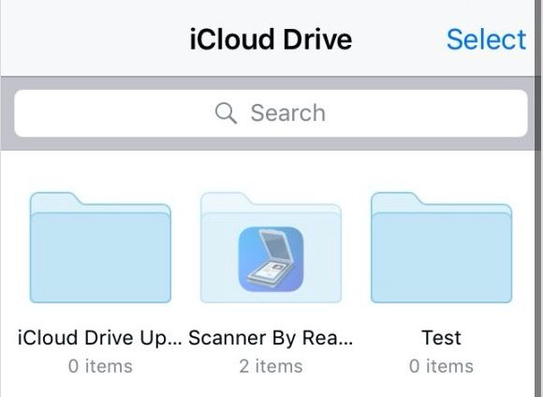Click '0 items' under iCloud Drive Up…

coord(100,366)
